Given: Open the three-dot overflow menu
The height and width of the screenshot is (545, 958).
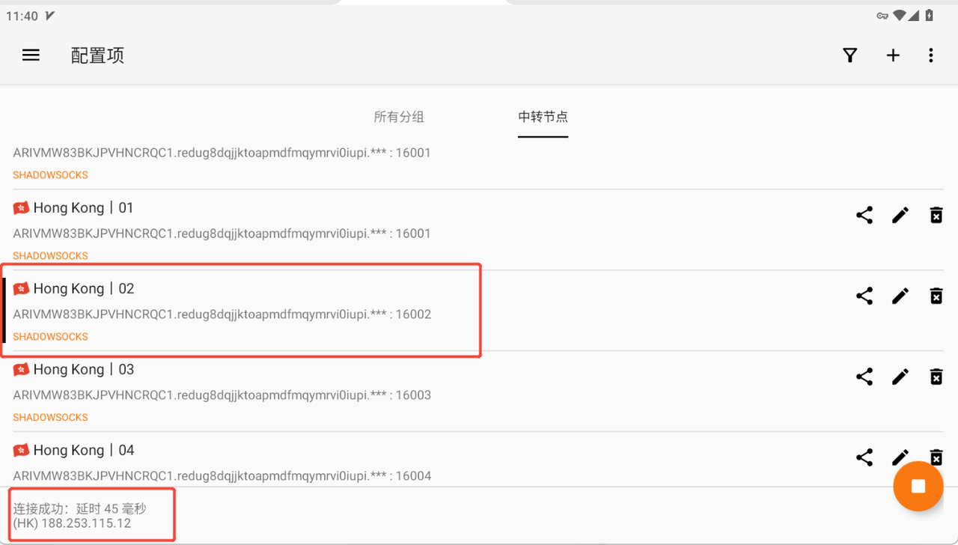Looking at the screenshot, I should click(x=931, y=55).
